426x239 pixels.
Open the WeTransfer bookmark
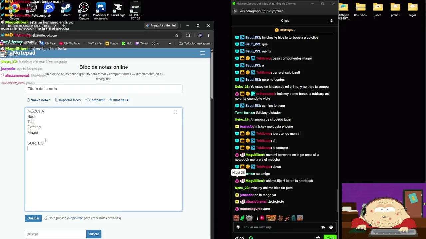(93, 43)
